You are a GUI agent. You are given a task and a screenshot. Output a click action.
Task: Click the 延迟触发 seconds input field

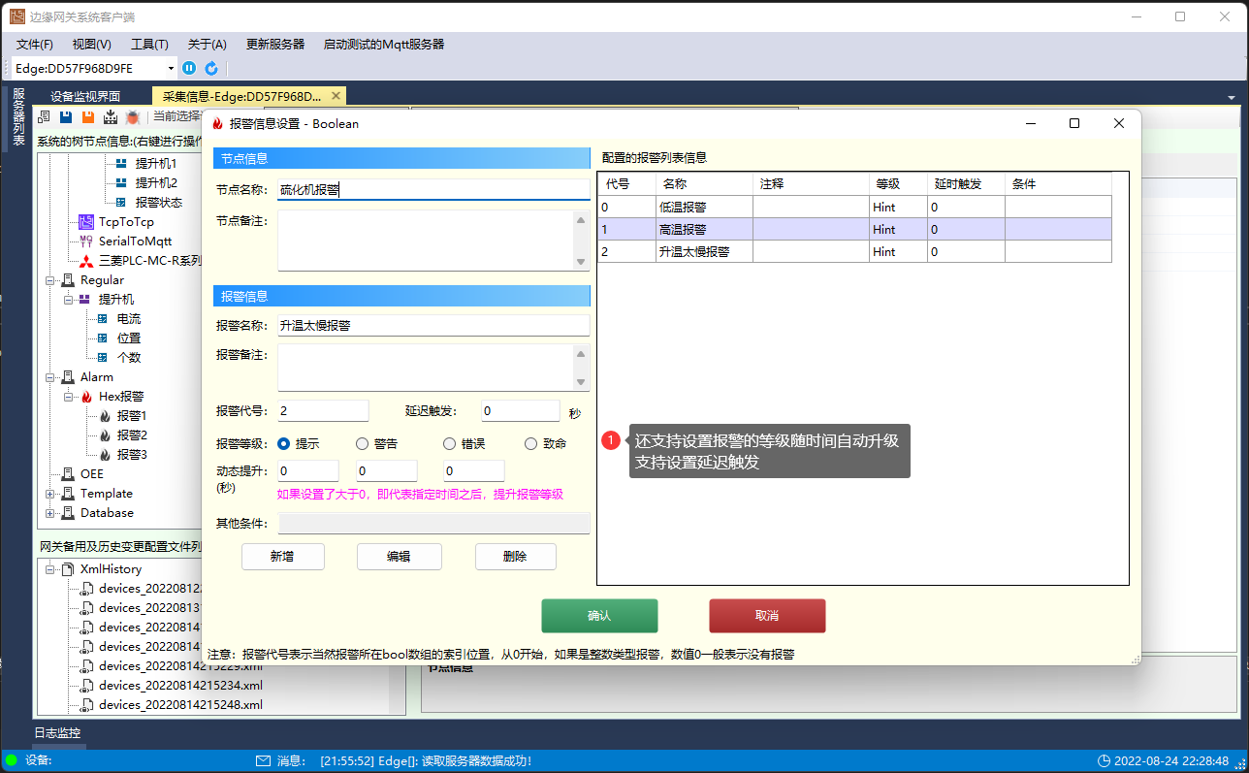521,411
